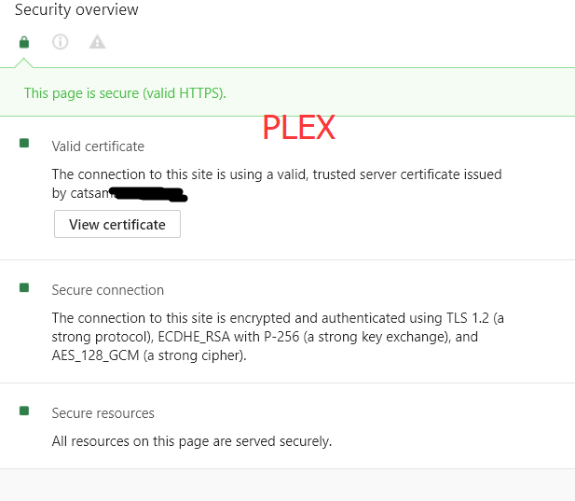Click the red PLEX label
Viewport: 575px width, 501px height.
click(x=298, y=128)
